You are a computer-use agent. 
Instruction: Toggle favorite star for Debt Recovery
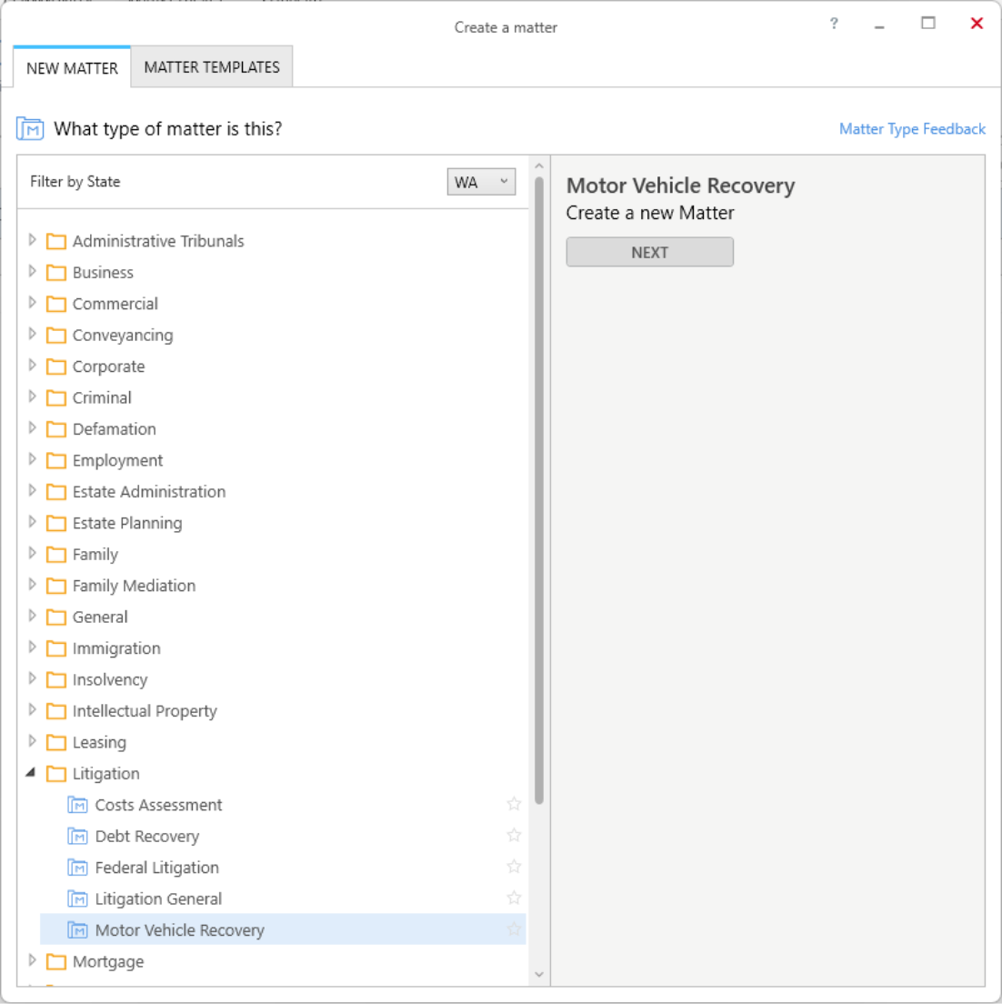click(514, 836)
